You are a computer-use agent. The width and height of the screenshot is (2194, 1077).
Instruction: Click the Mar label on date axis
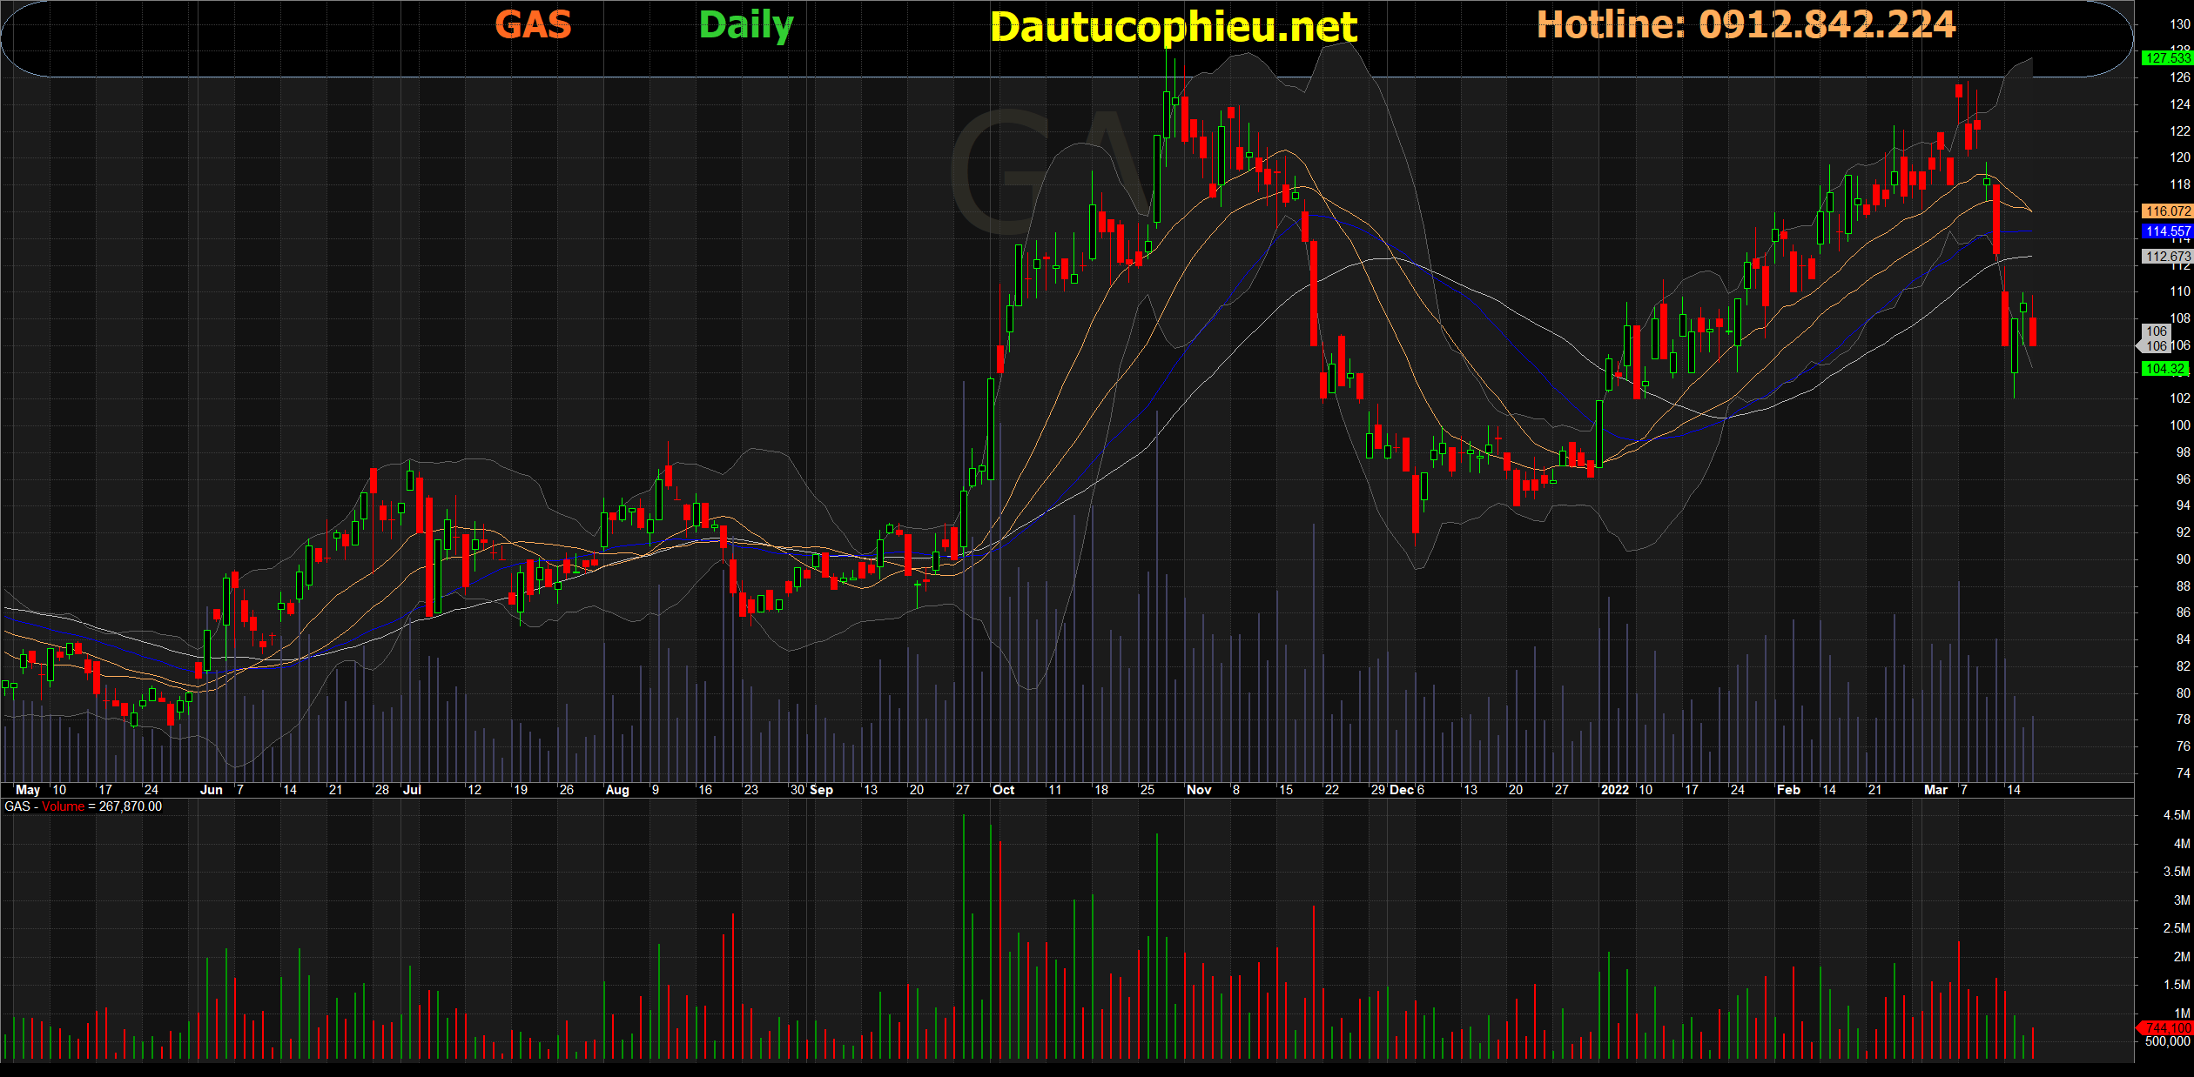tap(1935, 790)
